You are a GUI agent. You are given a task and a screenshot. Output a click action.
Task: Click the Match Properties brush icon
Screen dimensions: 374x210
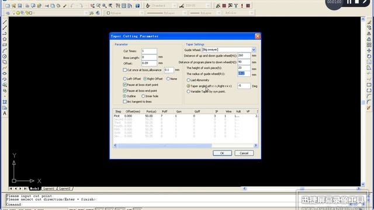[65, 6]
